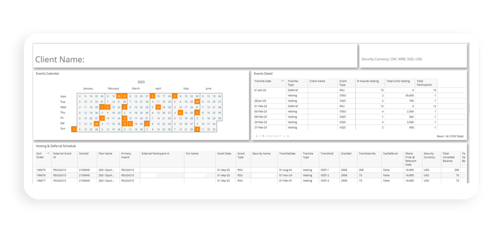The image size is (503, 240).
Task: Sort by Total Units Vesting column header
Action: [398, 81]
